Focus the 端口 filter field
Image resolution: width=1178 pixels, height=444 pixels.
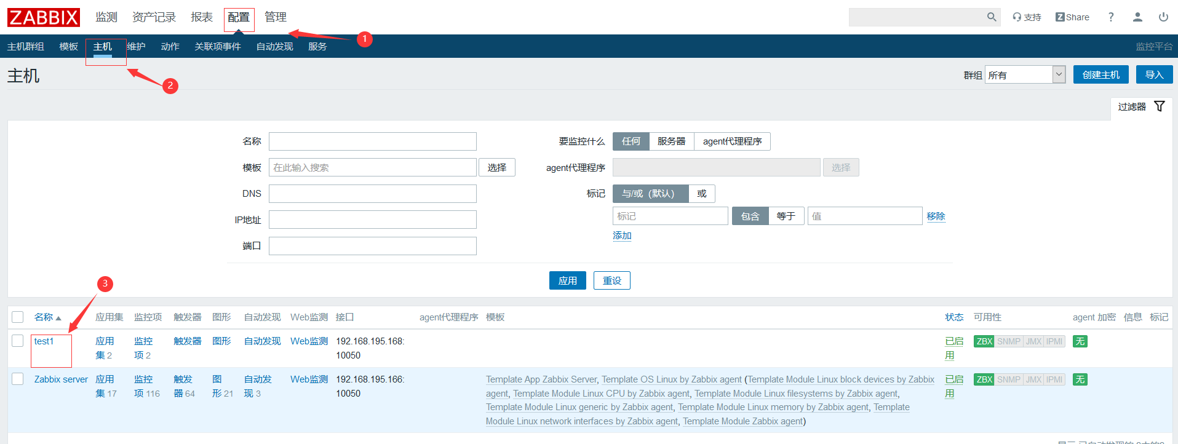click(373, 246)
